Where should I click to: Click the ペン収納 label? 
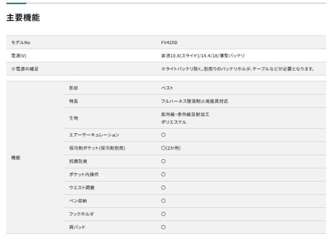click(x=78, y=201)
